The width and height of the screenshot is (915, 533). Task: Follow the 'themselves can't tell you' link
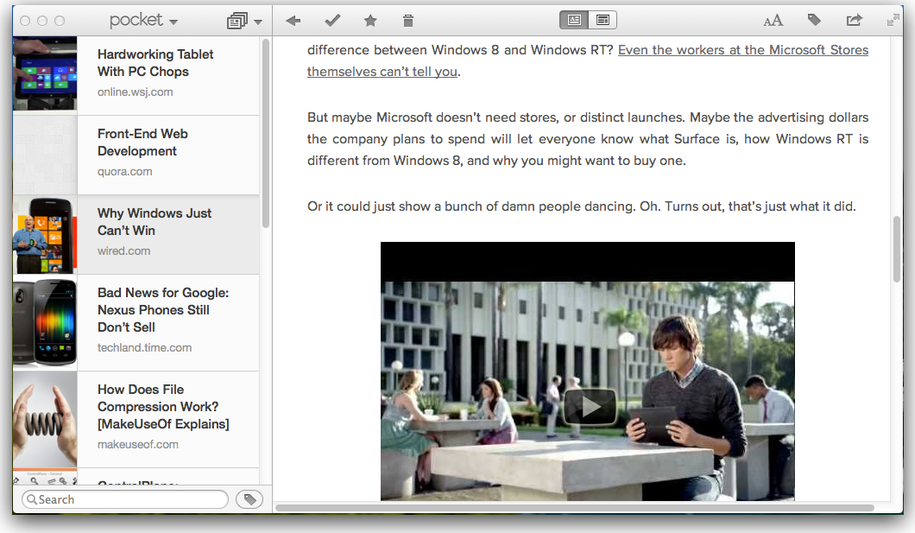coord(382,72)
